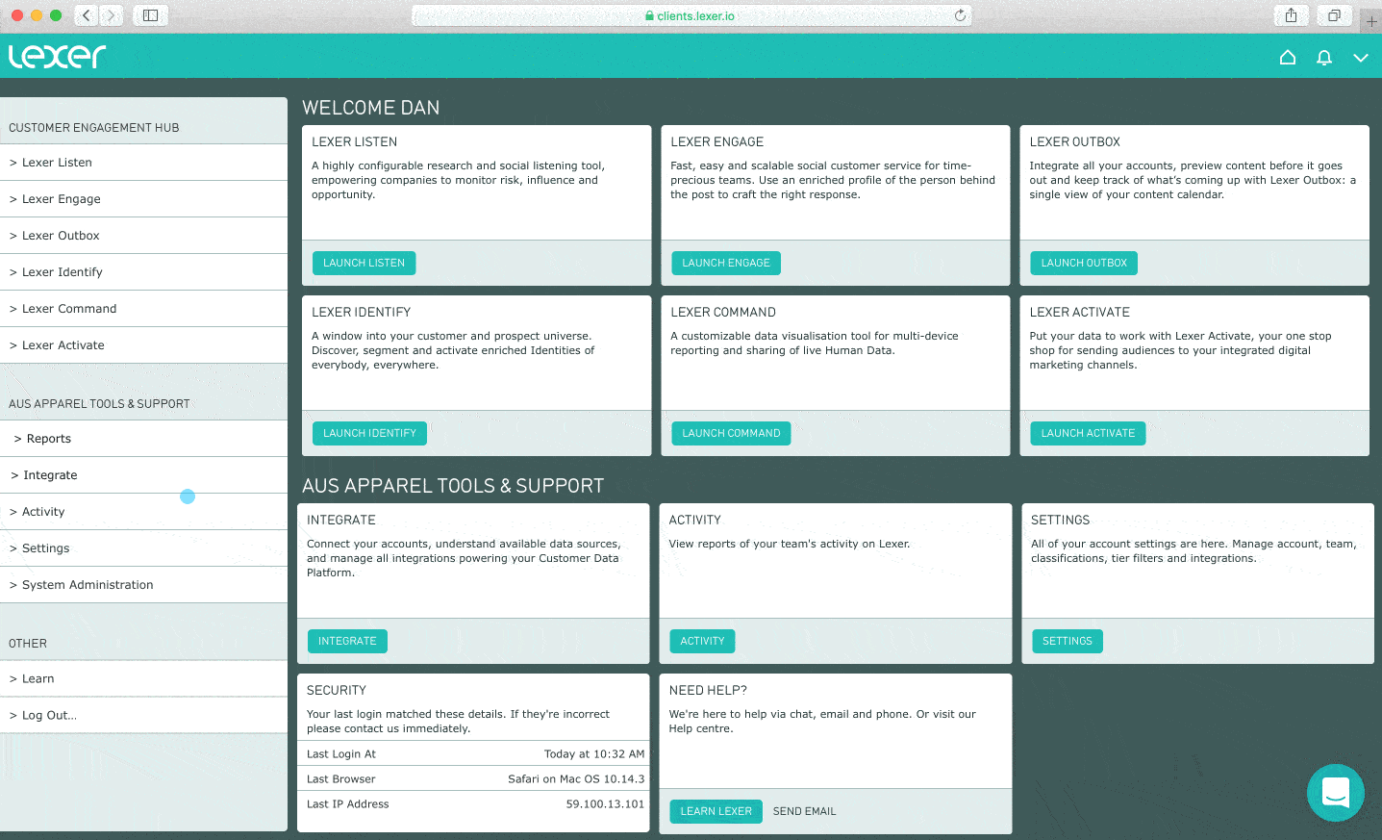
Task: Click the Security card title
Action: click(x=337, y=690)
